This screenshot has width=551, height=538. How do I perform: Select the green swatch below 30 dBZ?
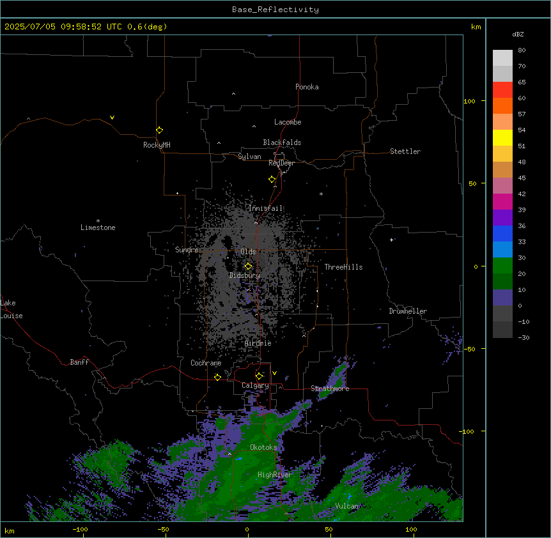coord(502,266)
